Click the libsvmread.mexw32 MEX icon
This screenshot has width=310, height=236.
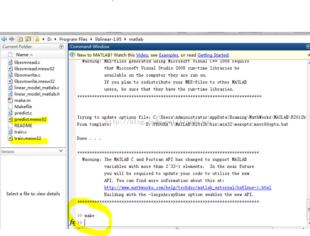click(10, 69)
